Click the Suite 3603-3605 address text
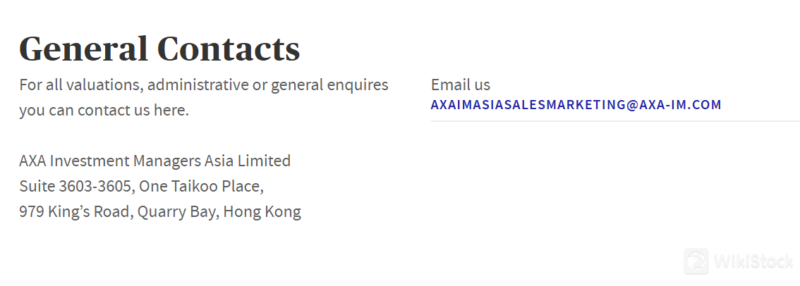The width and height of the screenshot is (800, 286). pyautogui.click(x=75, y=186)
